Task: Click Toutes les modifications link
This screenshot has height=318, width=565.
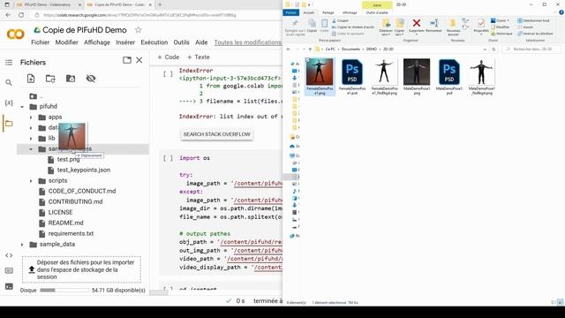Action: (x=248, y=42)
